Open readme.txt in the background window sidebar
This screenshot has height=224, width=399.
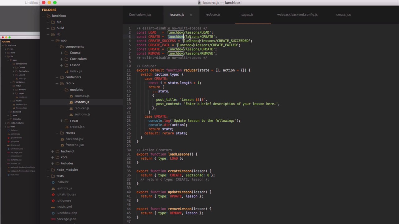coord(15,164)
